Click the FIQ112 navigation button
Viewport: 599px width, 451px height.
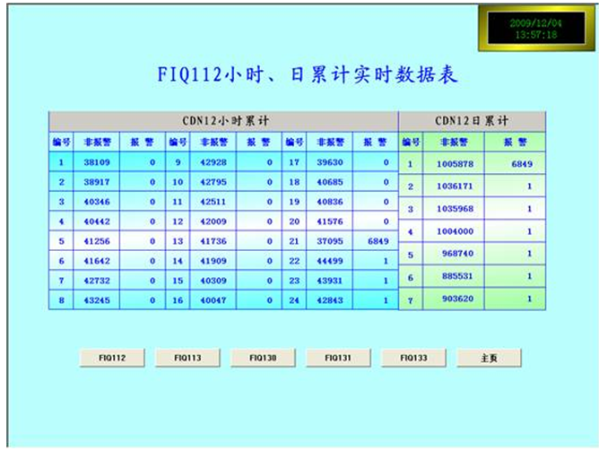coord(113,358)
